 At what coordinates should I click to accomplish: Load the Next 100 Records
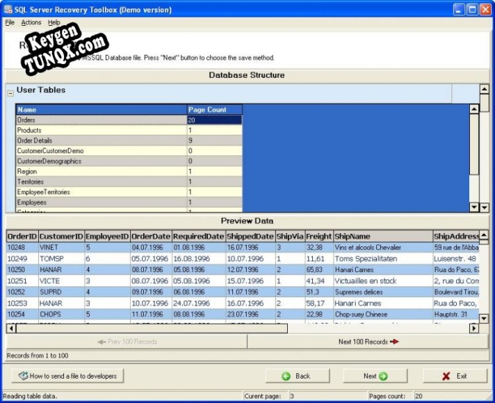pos(368,342)
